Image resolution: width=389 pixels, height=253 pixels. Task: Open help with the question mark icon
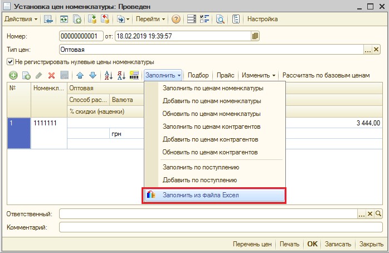point(176,19)
